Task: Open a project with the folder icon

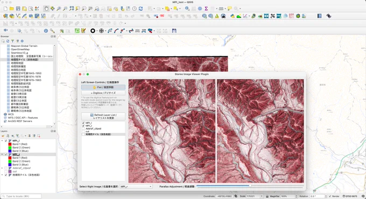Action: tap(12, 9)
